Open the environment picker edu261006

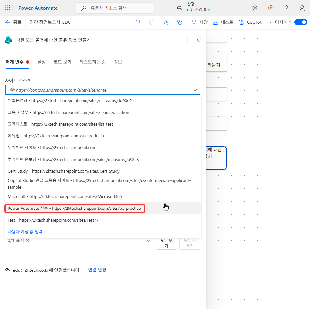[193, 7]
